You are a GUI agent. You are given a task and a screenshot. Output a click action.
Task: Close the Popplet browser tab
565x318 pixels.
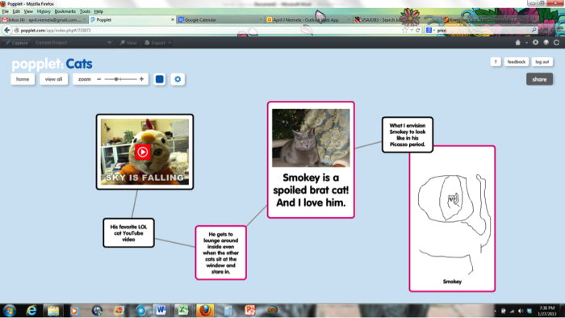(172, 20)
